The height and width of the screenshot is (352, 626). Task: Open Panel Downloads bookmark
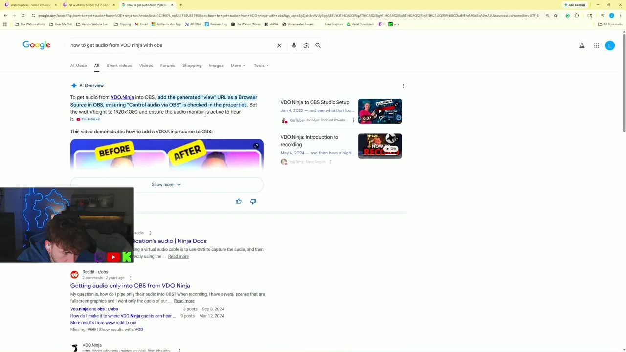360,24
